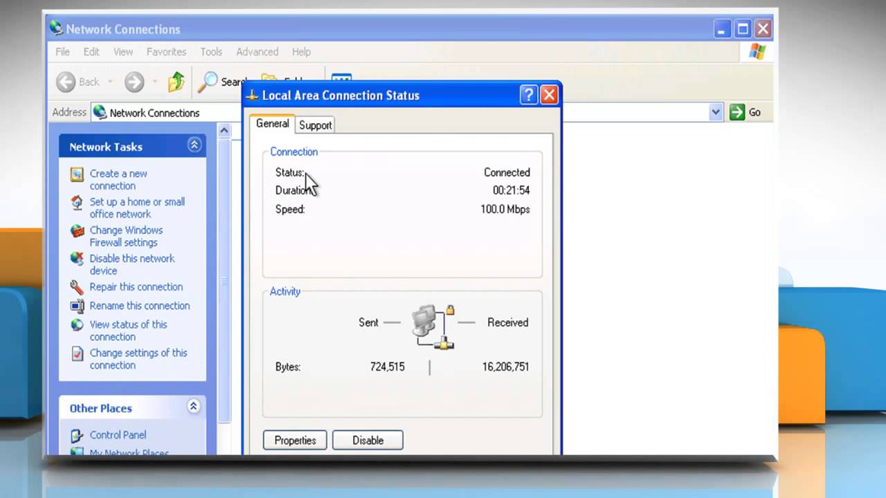Switch to the Support tab
Image resolution: width=886 pixels, height=498 pixels.
(x=315, y=125)
